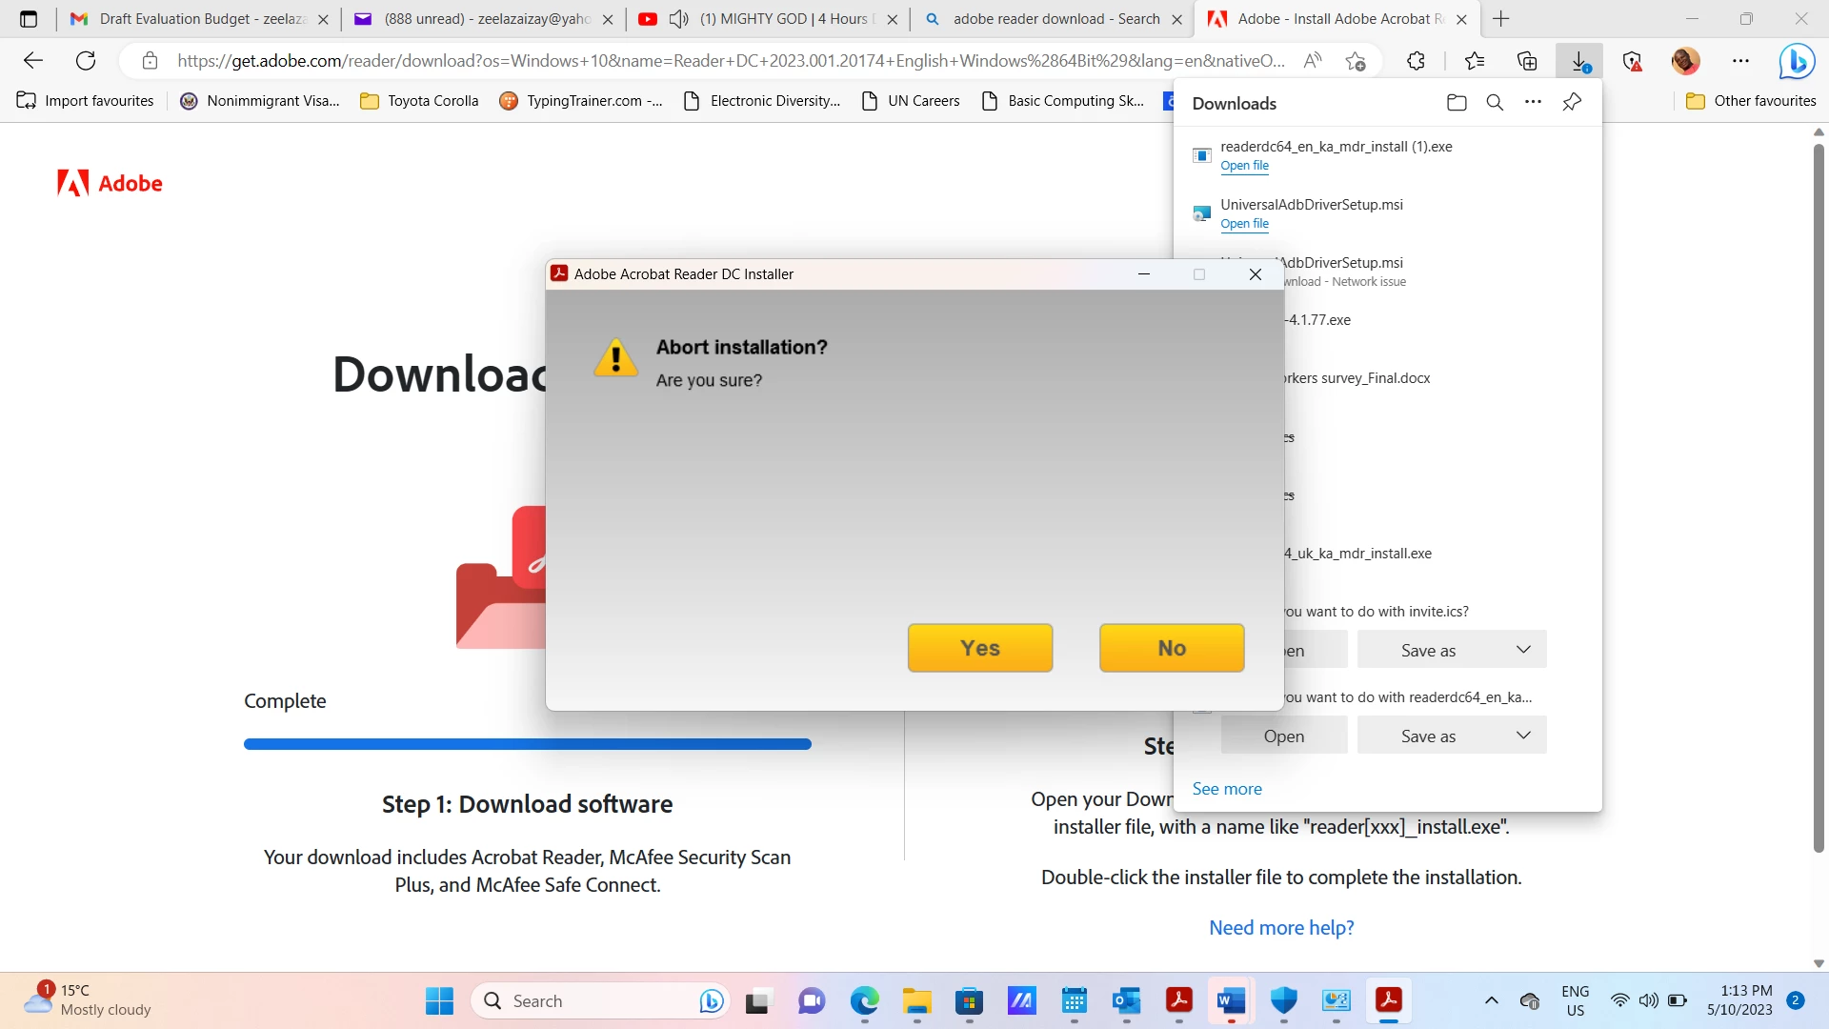The height and width of the screenshot is (1029, 1829).
Task: Pin the Downloads panel
Action: point(1572,102)
